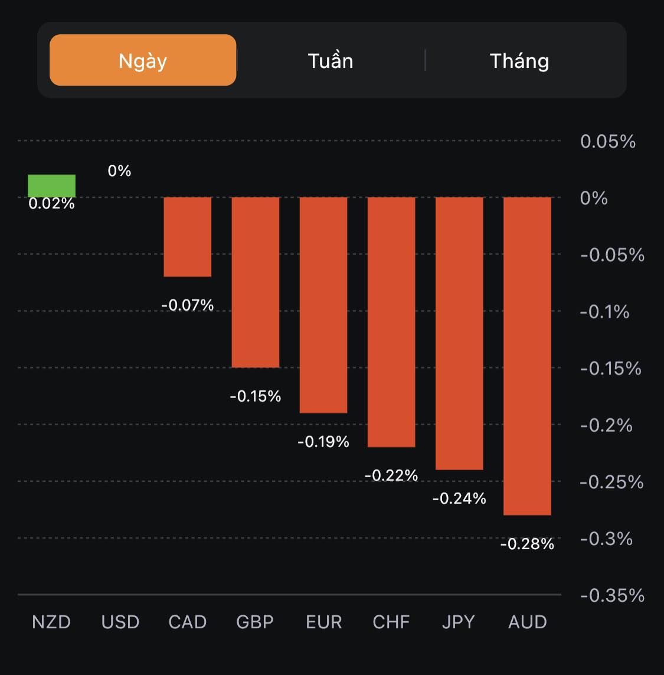Click the USD axis label

(120, 622)
